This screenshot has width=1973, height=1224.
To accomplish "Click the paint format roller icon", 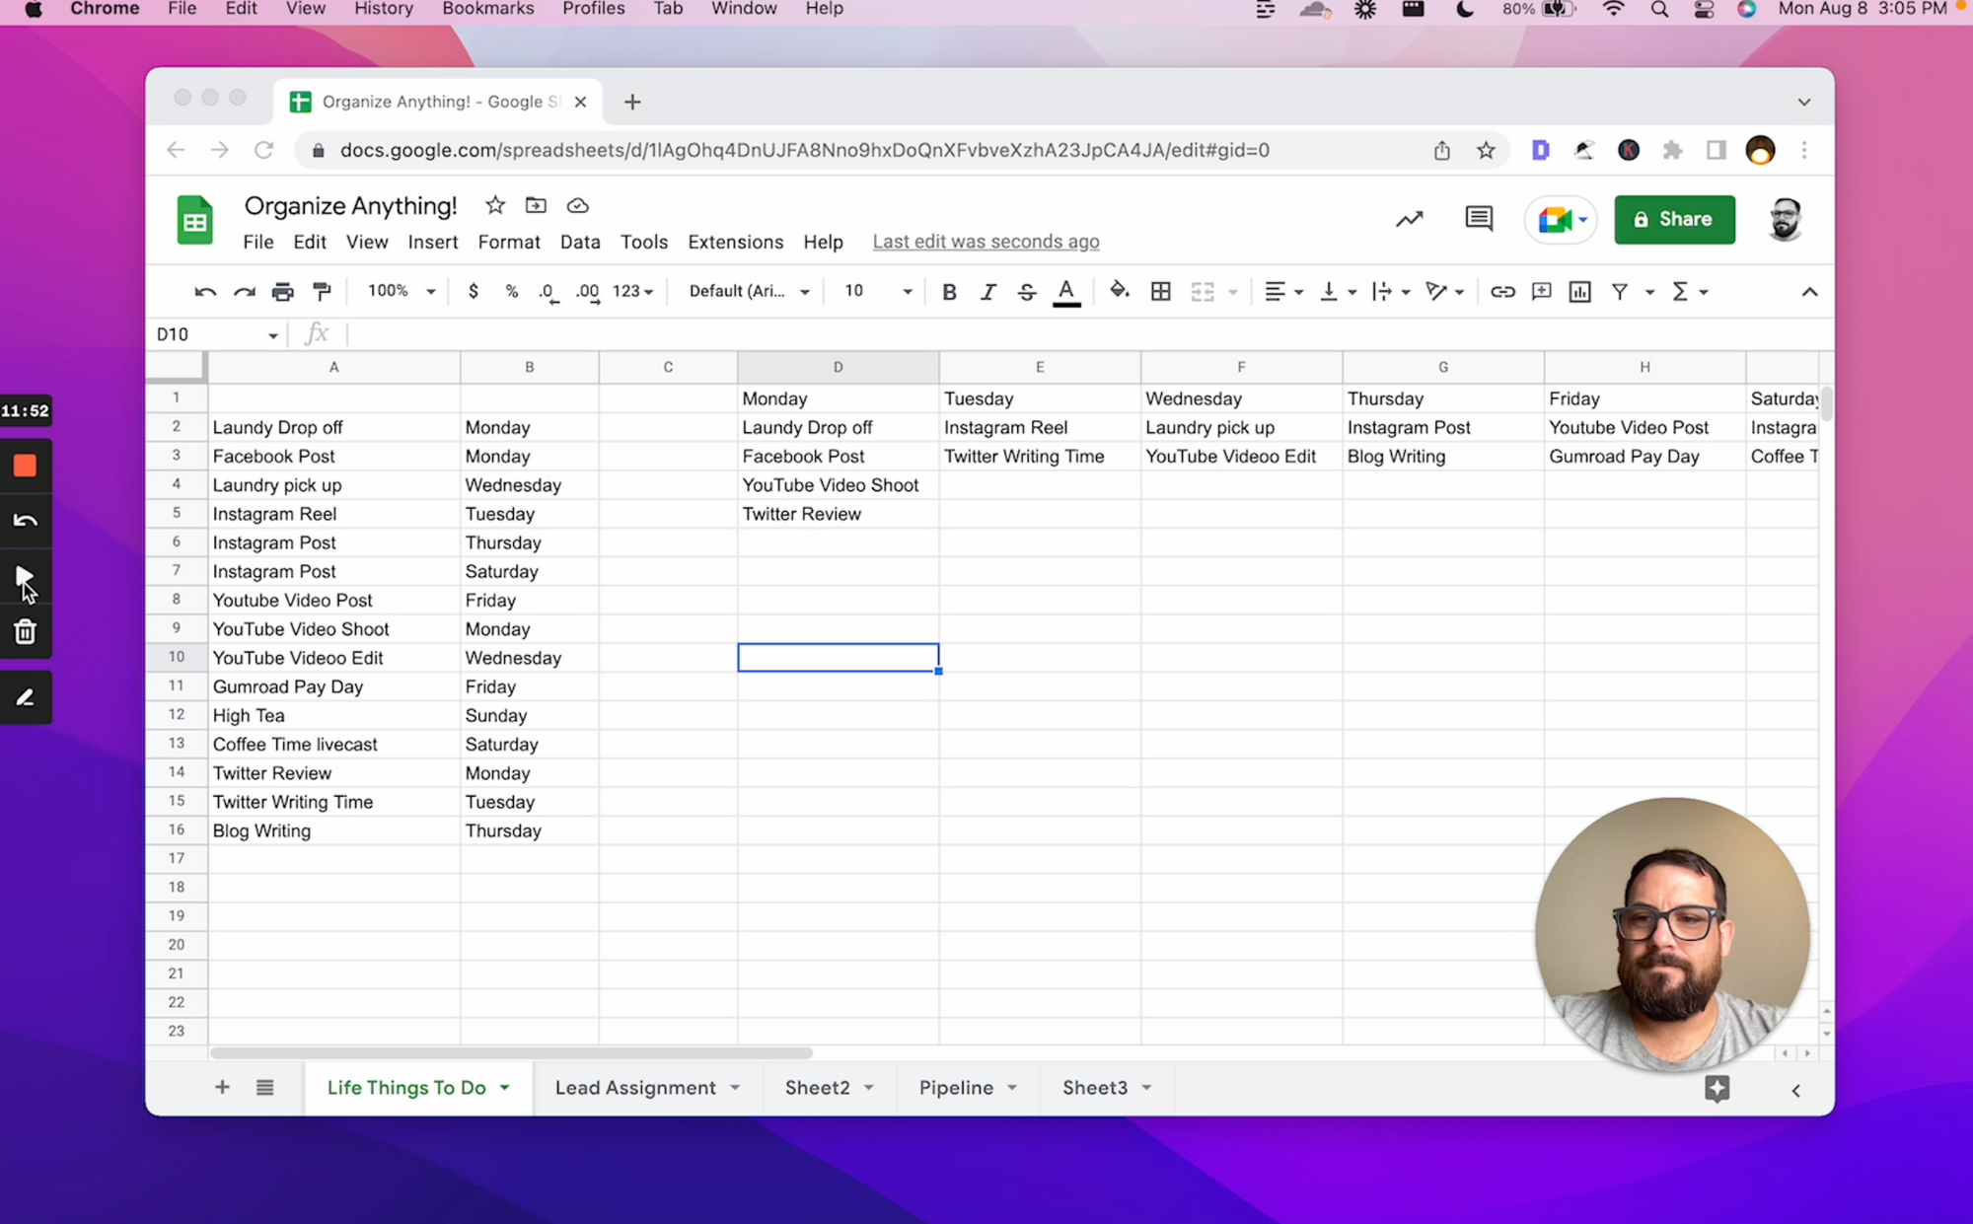I will [322, 291].
